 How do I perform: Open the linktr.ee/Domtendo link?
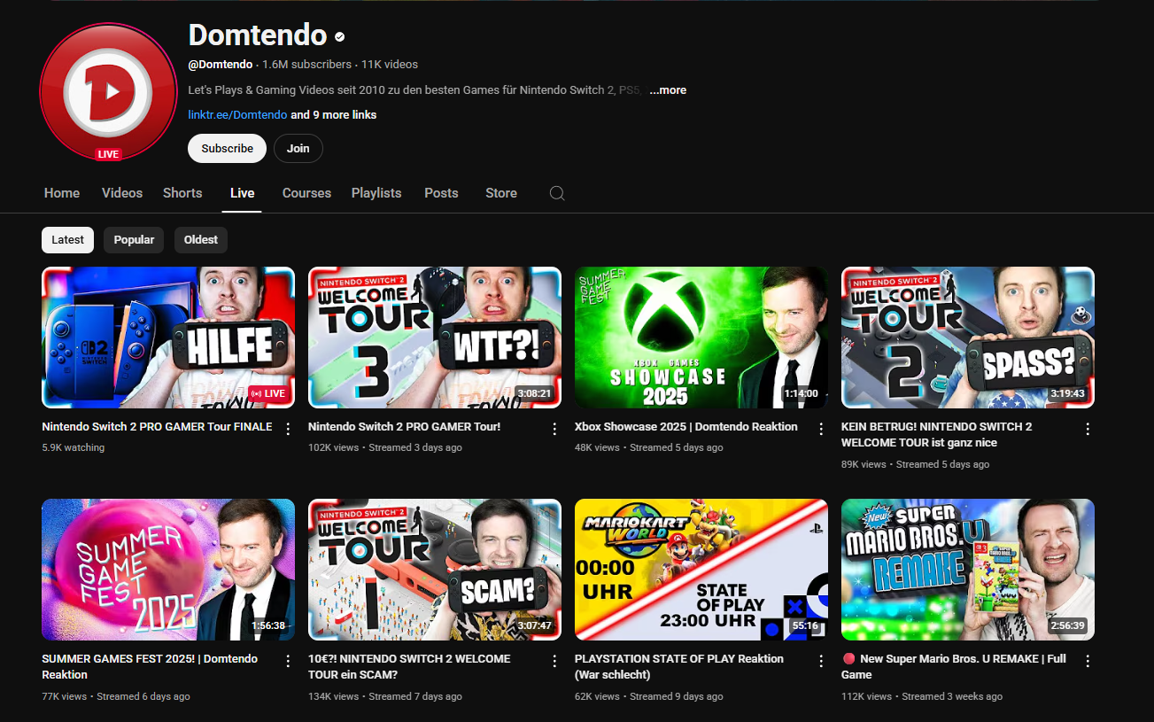click(x=237, y=115)
